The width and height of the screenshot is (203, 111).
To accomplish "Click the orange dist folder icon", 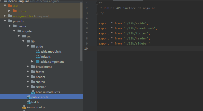I will point(10,6).
